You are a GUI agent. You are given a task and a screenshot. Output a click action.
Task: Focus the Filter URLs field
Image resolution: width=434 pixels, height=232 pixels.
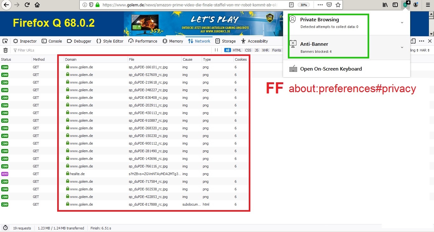tap(111, 50)
